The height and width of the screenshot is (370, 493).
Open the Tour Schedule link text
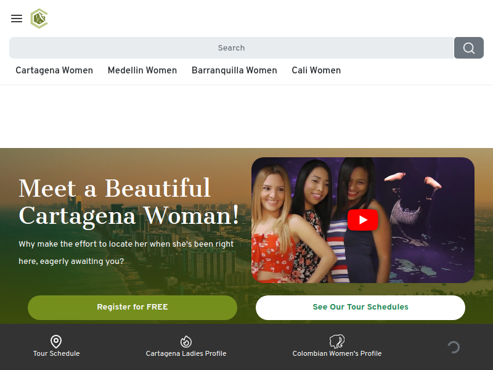(x=56, y=353)
